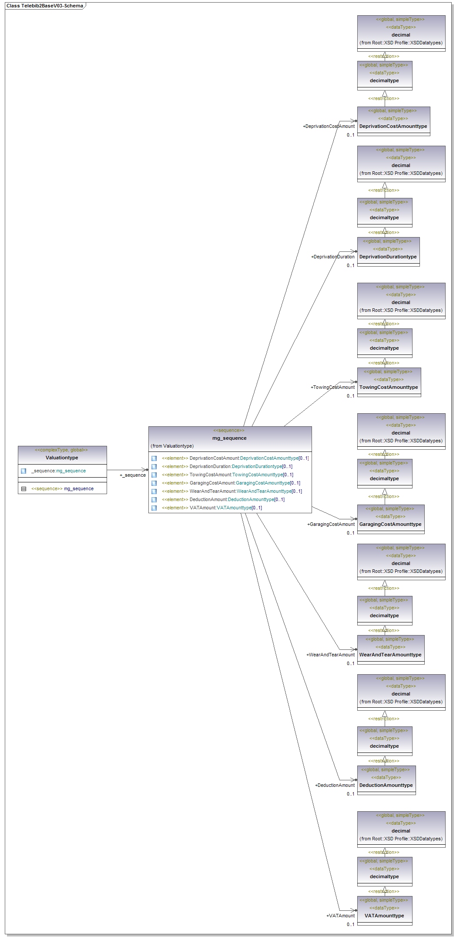Select the Valuationtype class header
Viewport: 463px width, 943px height.
tap(62, 458)
